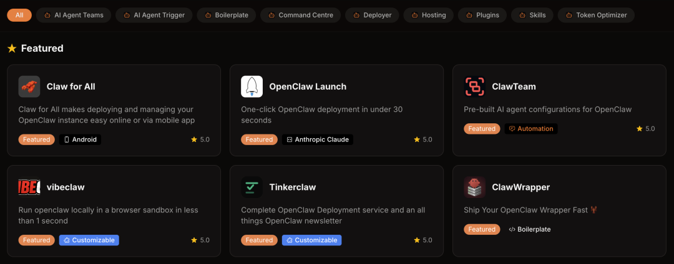674x264 pixels.
Task: Open the Command Centre category
Action: pos(300,15)
